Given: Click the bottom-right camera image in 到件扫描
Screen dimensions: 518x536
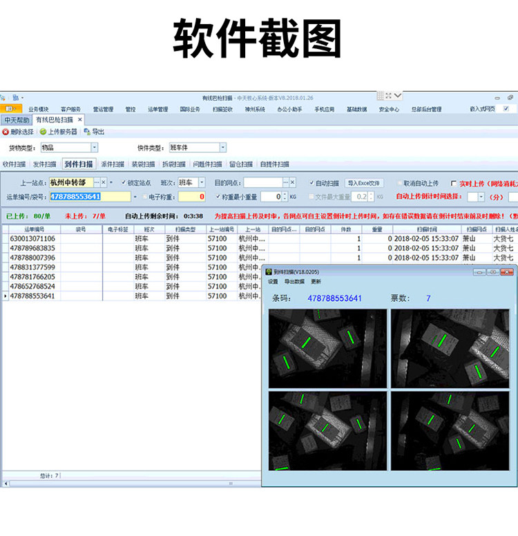Looking at the screenshot, I should tap(450, 431).
